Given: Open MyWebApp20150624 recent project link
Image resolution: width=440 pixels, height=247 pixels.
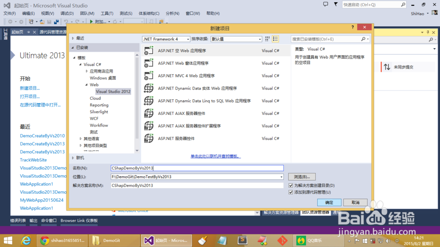Looking at the screenshot, I should click(x=41, y=200).
